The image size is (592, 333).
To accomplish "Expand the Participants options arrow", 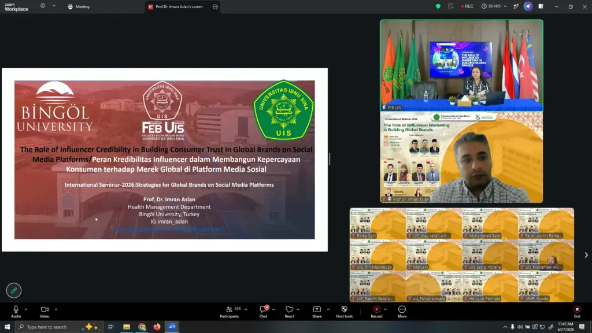I will [x=246, y=310].
